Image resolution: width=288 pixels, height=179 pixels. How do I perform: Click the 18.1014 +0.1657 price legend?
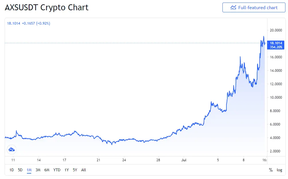pyautogui.click(x=28, y=23)
